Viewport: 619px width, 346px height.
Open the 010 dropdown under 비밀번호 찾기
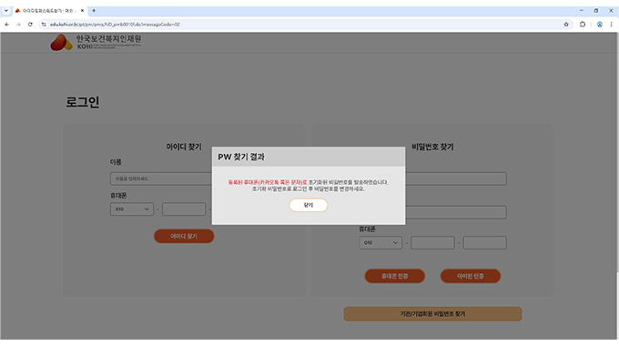381,242
